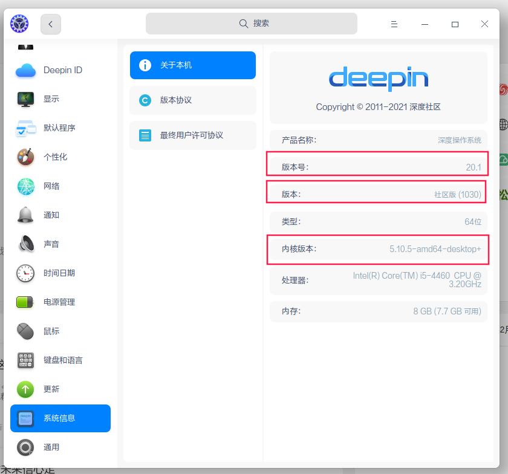Focus the 搜索 search field

[x=252, y=24]
